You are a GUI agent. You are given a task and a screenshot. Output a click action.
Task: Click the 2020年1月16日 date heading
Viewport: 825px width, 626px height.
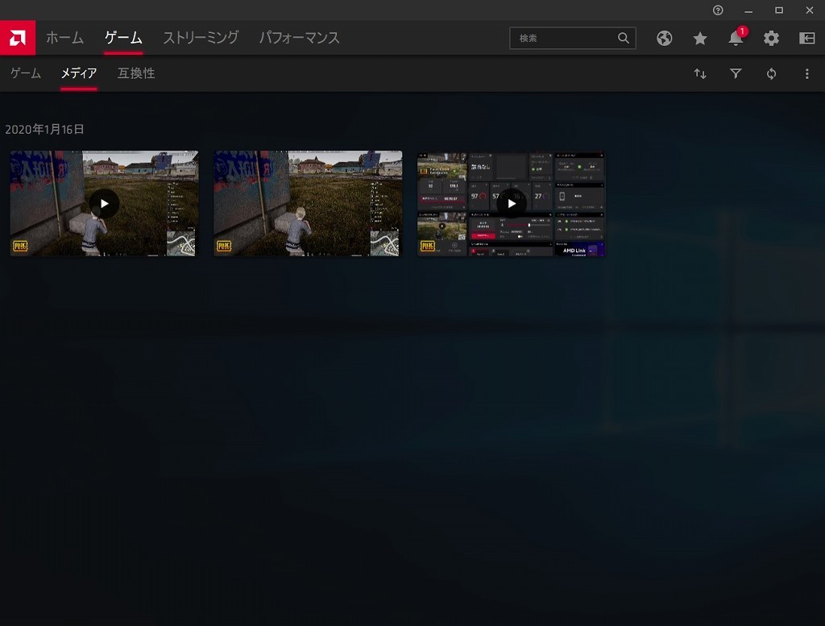pos(45,130)
